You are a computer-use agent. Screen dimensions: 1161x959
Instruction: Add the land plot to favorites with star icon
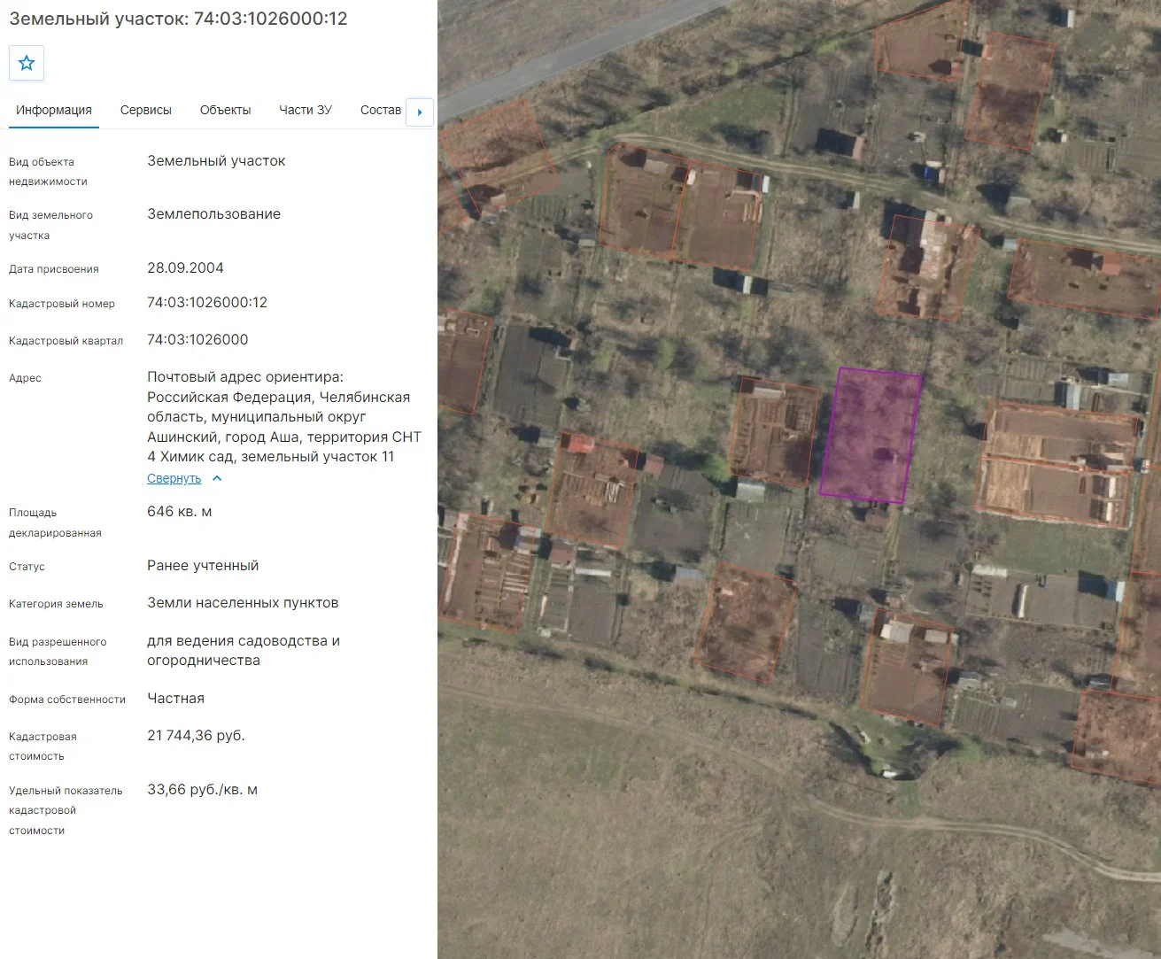click(27, 63)
